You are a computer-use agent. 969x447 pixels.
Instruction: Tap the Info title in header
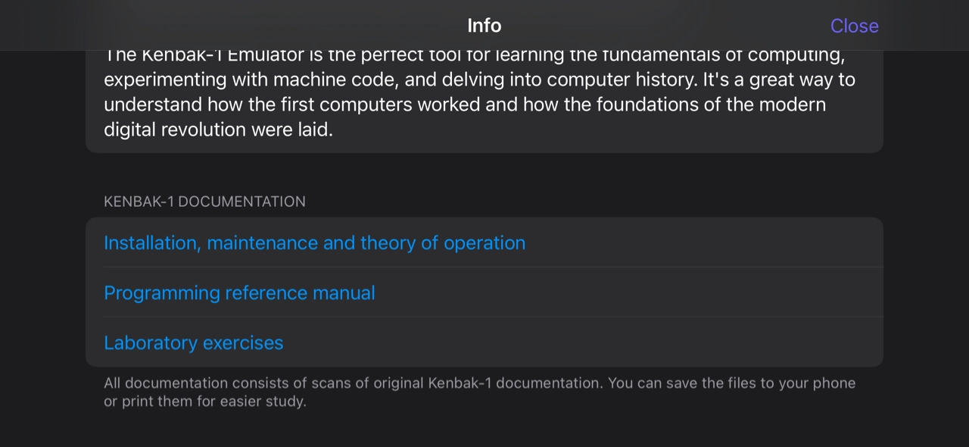pos(484,26)
